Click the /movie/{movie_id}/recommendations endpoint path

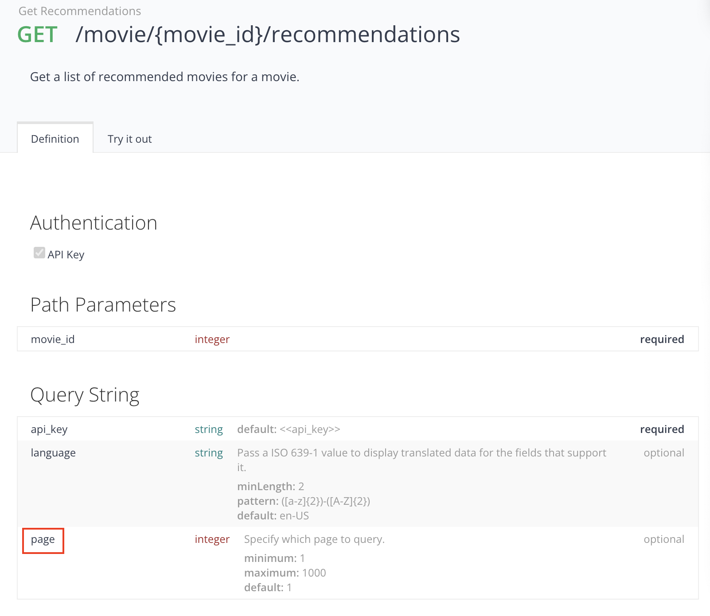point(268,35)
